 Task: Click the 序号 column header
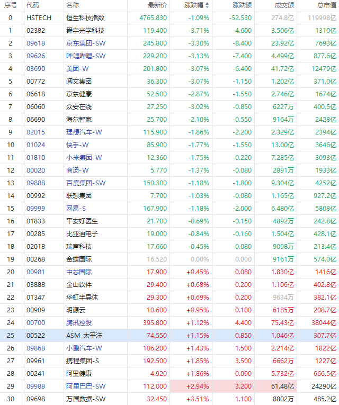(11, 5)
